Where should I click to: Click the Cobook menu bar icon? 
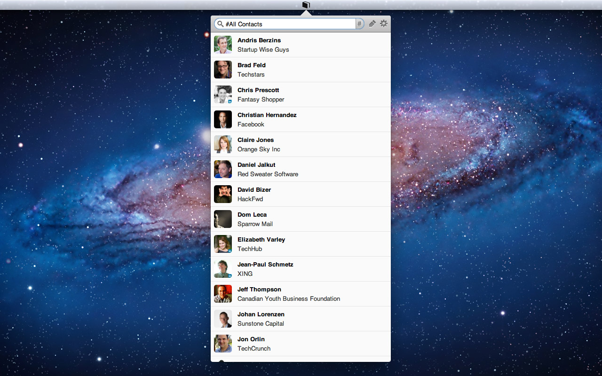[306, 5]
